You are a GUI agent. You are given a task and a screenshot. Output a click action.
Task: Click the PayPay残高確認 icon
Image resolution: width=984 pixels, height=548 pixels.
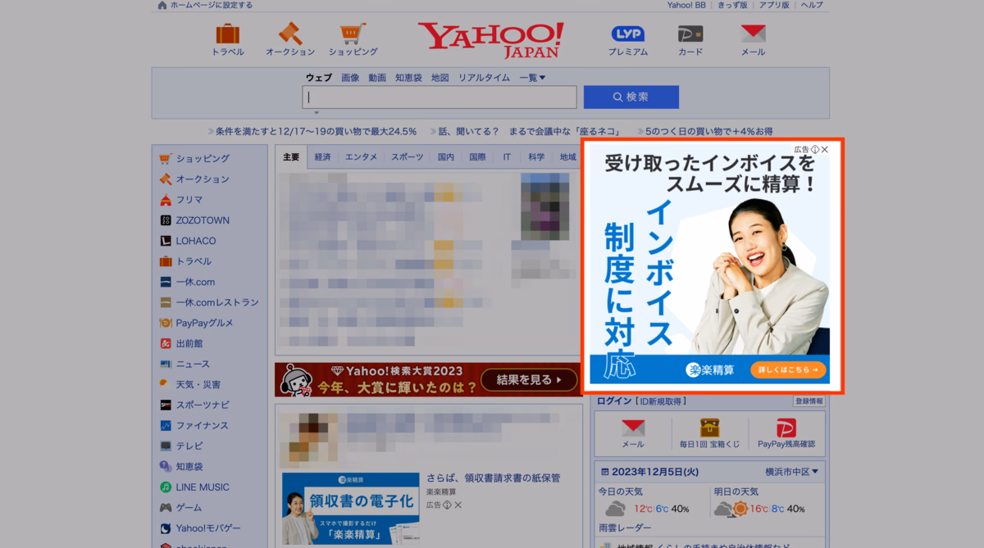[786, 427]
